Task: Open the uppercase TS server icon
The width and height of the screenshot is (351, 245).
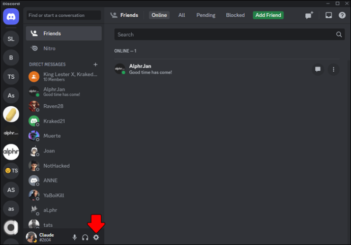Action: coord(11,77)
